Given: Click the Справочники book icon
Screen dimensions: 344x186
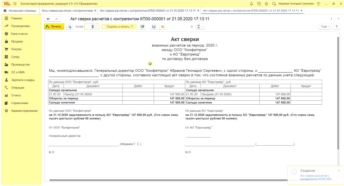Looking at the screenshot, I should (x=7, y=103).
